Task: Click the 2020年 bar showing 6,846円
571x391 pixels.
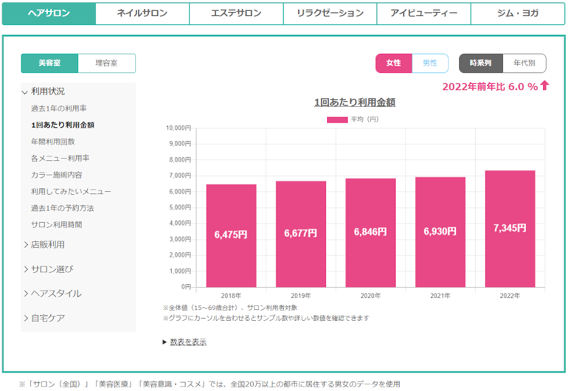Action: tap(371, 233)
